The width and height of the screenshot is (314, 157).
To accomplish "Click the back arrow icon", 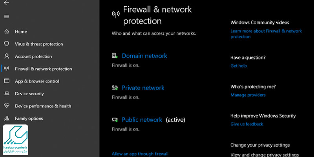I will pos(6,3).
